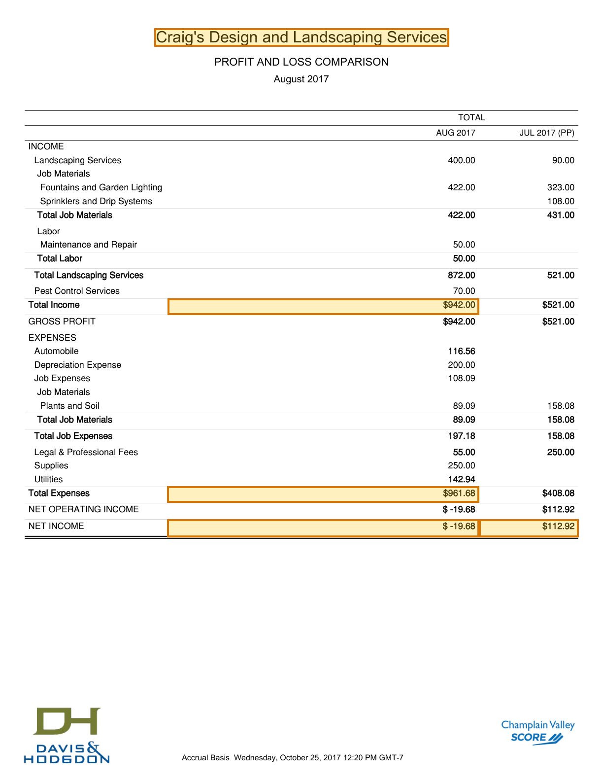Click the $521.00 Total Income July value

[558, 305]
